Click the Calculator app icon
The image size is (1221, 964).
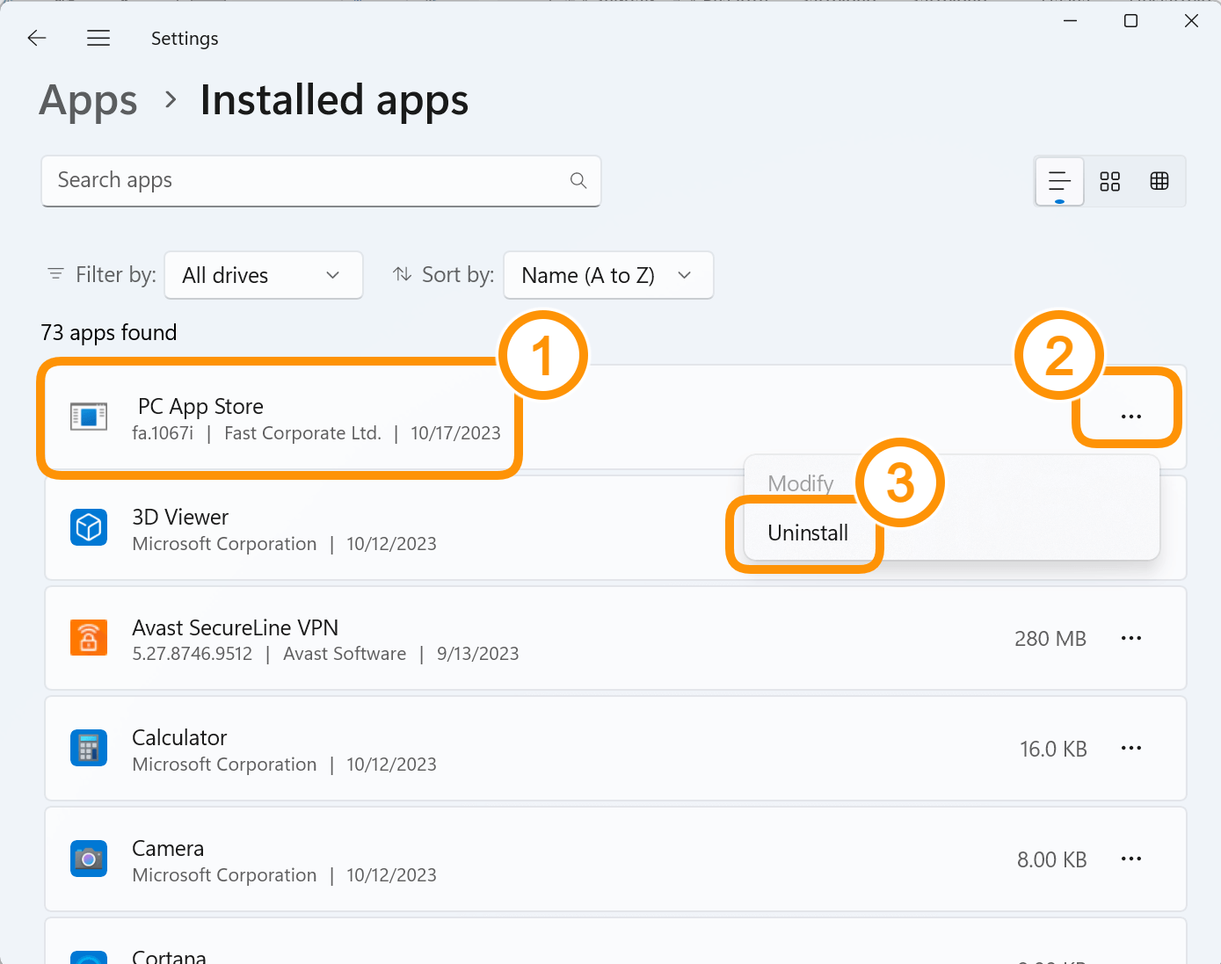tap(89, 748)
